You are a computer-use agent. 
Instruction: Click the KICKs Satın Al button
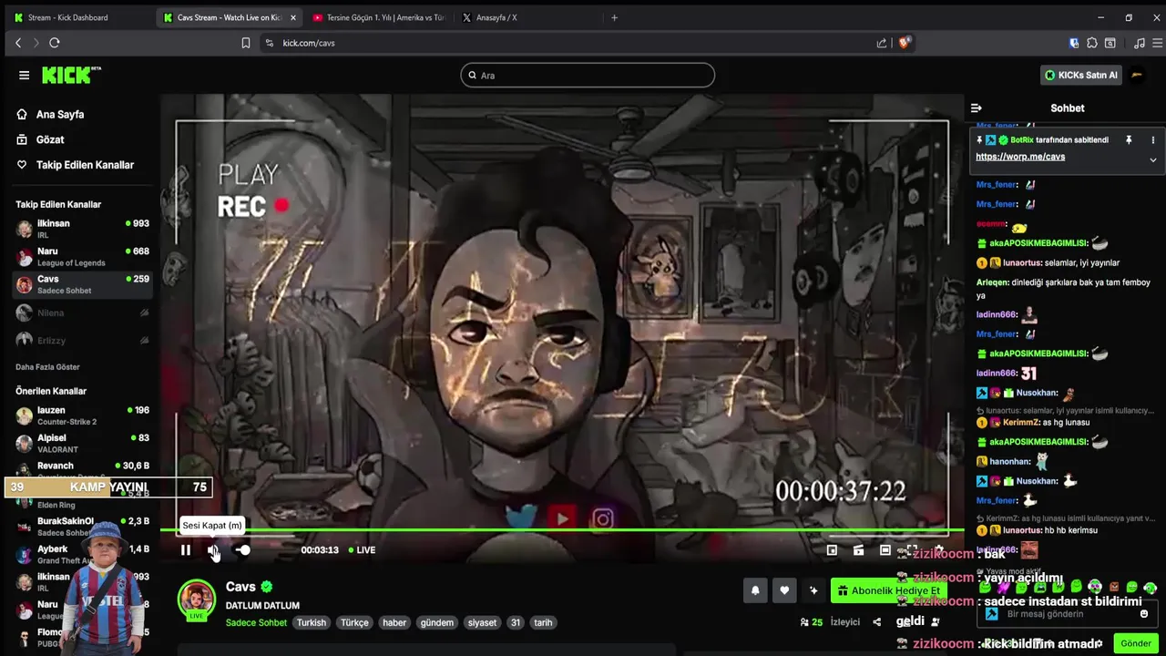[x=1081, y=75]
